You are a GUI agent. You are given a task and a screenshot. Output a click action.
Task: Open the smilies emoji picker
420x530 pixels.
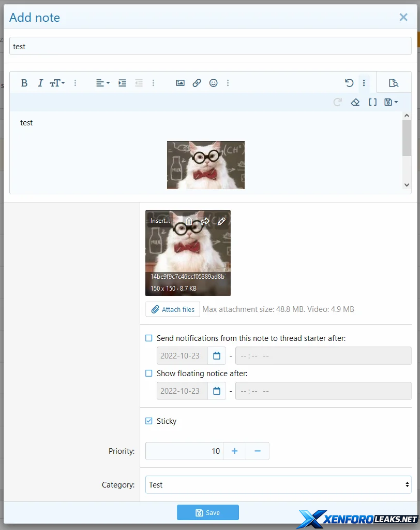[x=213, y=83]
